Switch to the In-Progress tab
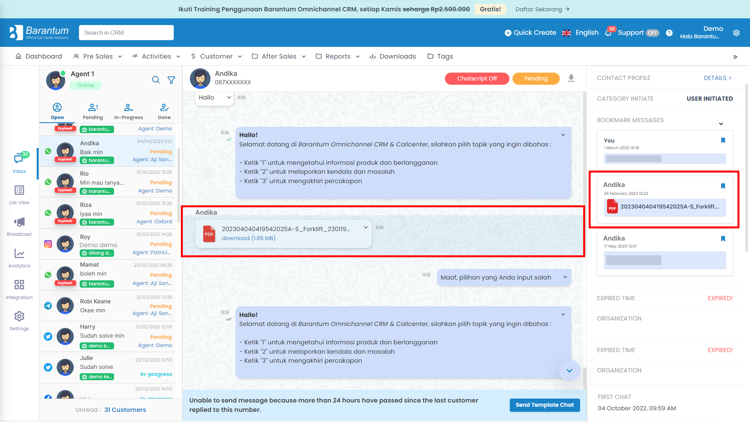The image size is (750, 422). [129, 111]
